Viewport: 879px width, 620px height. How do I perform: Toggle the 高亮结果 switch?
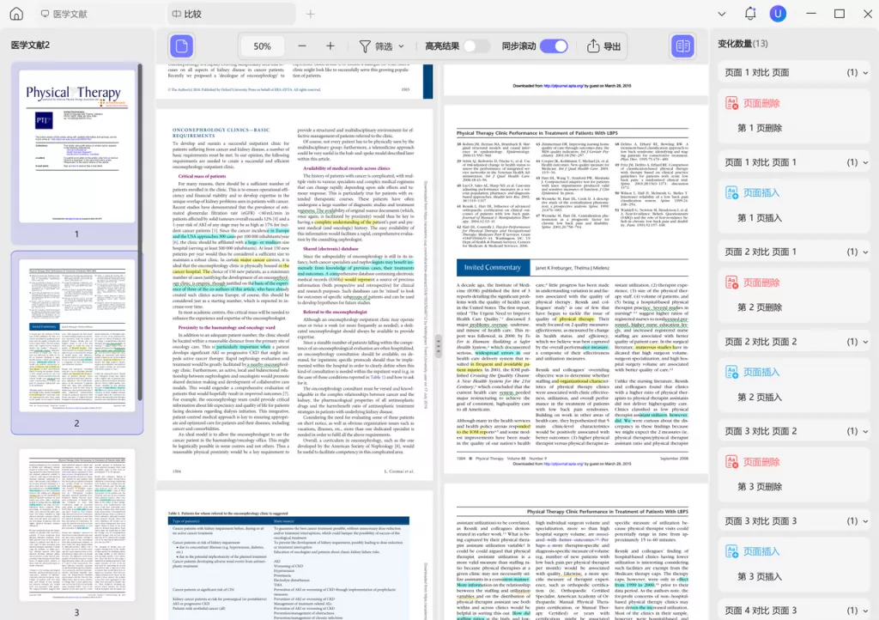[476, 46]
